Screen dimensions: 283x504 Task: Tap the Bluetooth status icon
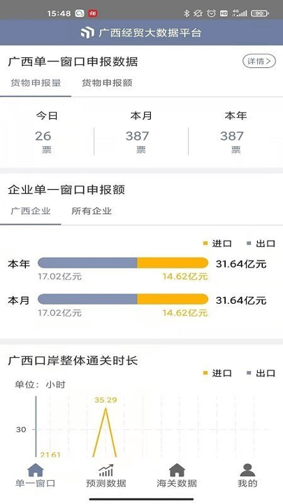pos(187,13)
